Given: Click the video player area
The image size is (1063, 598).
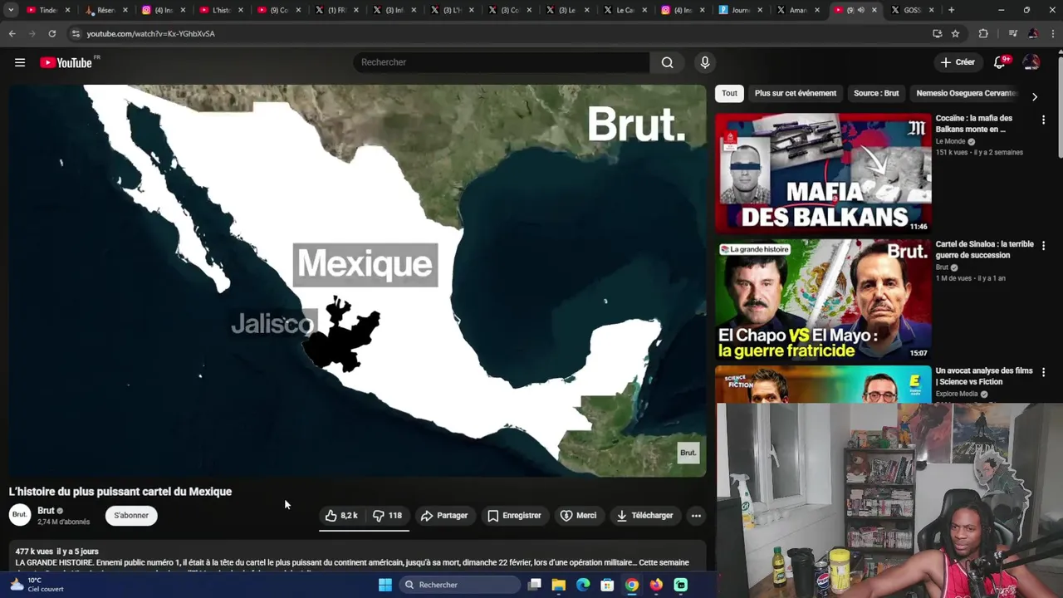Looking at the screenshot, I should pyautogui.click(x=357, y=280).
